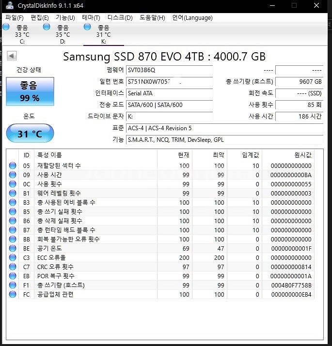332x346 pixels.
Task: Click status orb for attribute B6
Action: [13, 221]
